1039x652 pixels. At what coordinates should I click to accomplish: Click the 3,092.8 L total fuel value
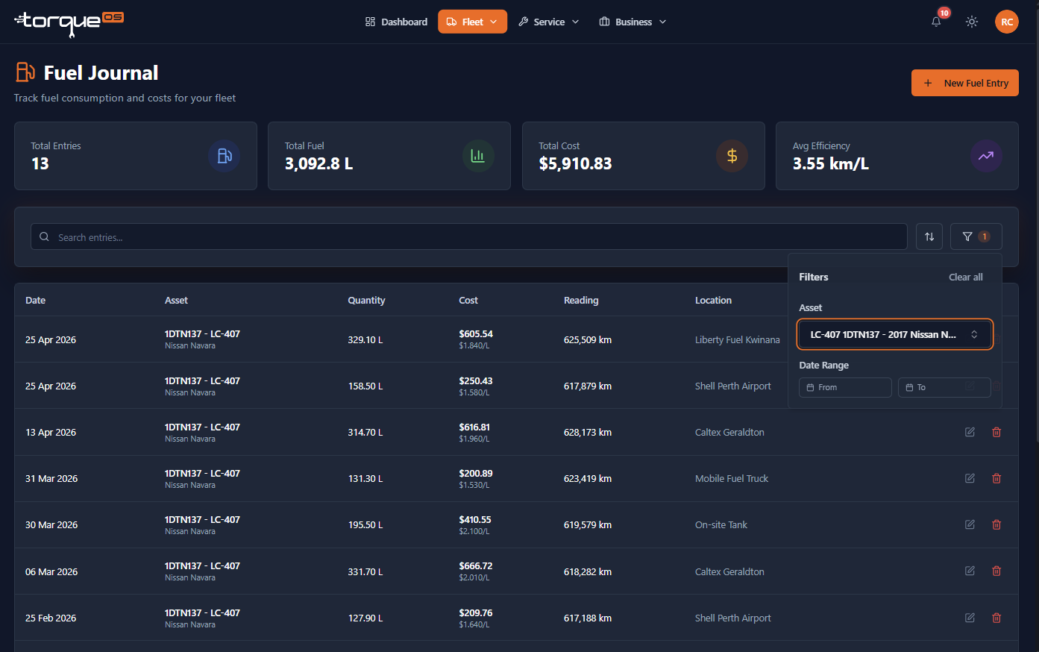(x=318, y=163)
